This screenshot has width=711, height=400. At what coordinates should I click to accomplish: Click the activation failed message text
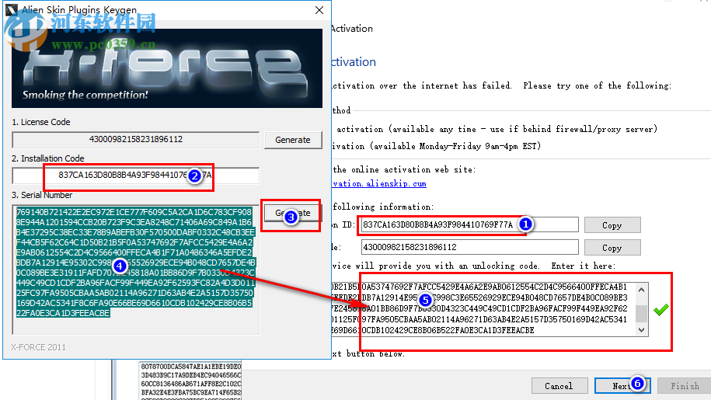pyautogui.click(x=501, y=85)
